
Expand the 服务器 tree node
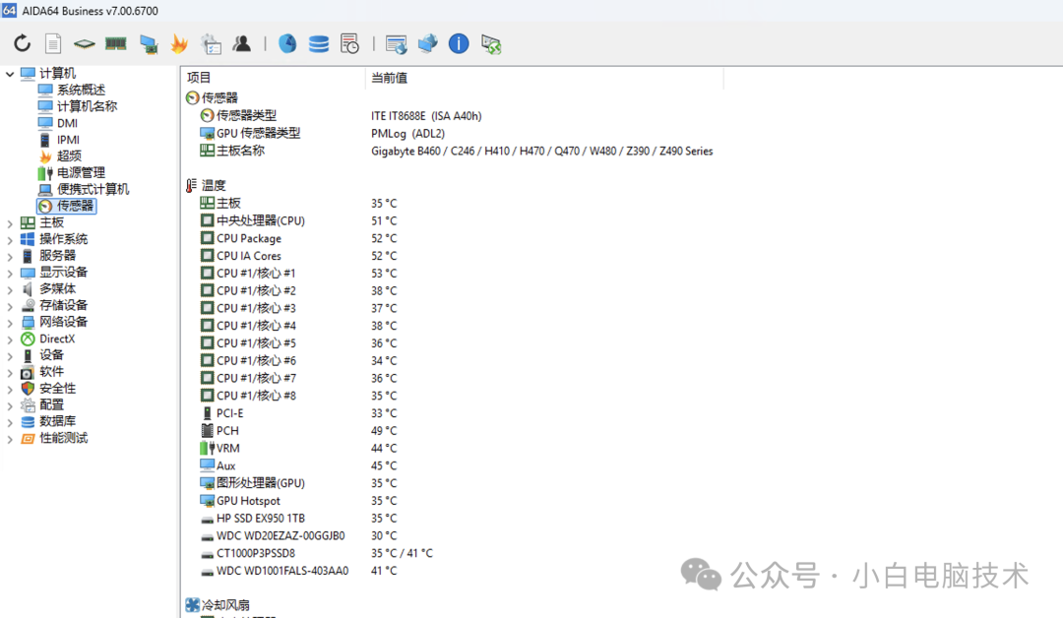click(10, 256)
